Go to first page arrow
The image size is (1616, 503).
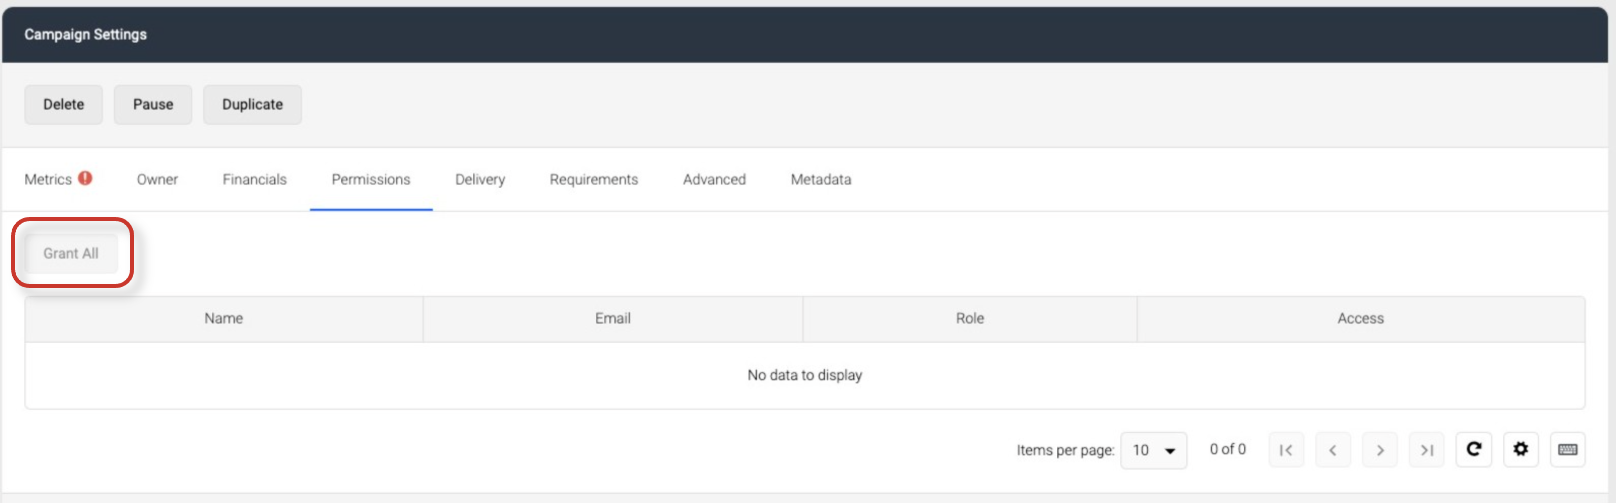pyautogui.click(x=1285, y=449)
